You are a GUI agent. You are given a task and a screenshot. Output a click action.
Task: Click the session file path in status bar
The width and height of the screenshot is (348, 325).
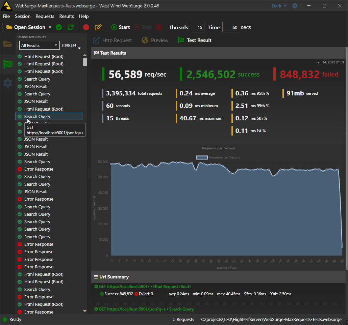click(x=271, y=320)
